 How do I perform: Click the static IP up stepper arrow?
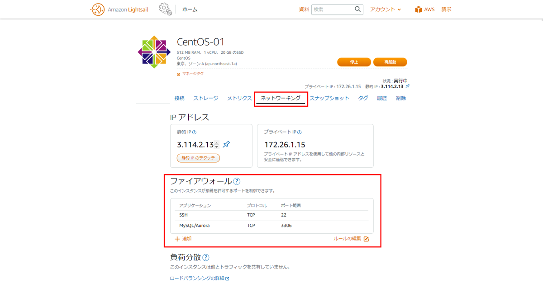pos(217,142)
